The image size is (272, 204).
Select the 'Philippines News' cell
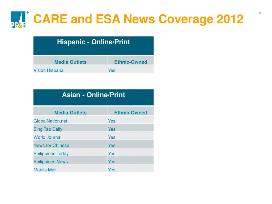click(70, 160)
